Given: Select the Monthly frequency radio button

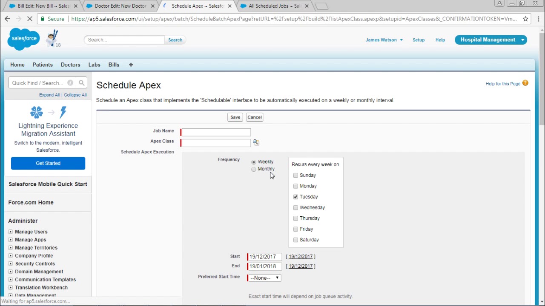Looking at the screenshot, I should (x=254, y=169).
